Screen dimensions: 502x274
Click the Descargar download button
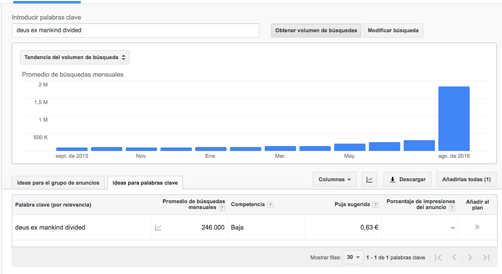point(408,179)
